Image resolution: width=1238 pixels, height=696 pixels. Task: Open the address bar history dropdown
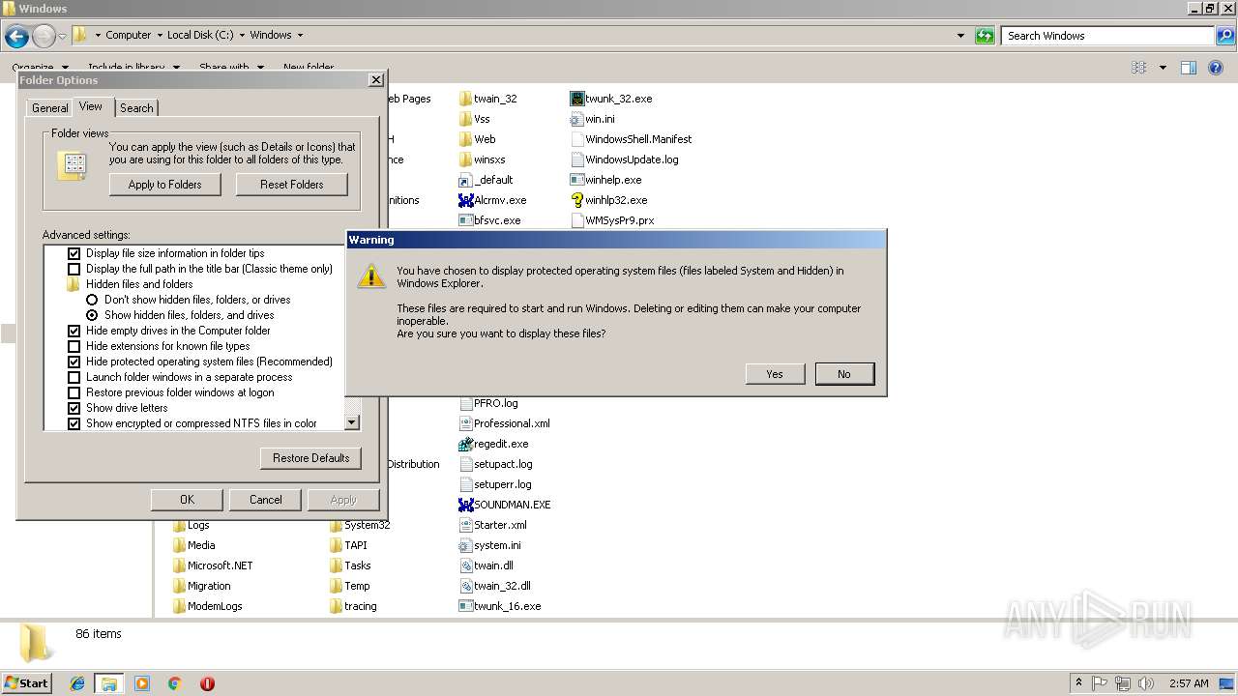tap(960, 36)
